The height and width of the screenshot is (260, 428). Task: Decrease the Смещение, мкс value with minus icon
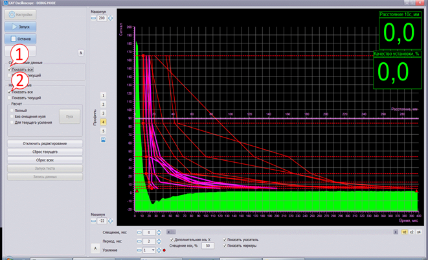coord(140,231)
